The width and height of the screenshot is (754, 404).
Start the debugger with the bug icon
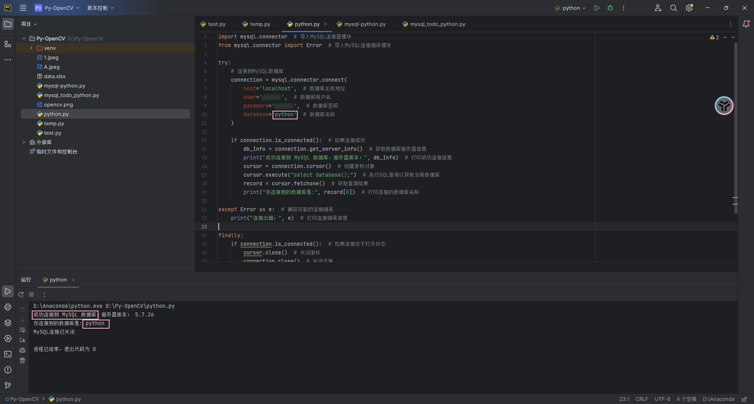[610, 8]
